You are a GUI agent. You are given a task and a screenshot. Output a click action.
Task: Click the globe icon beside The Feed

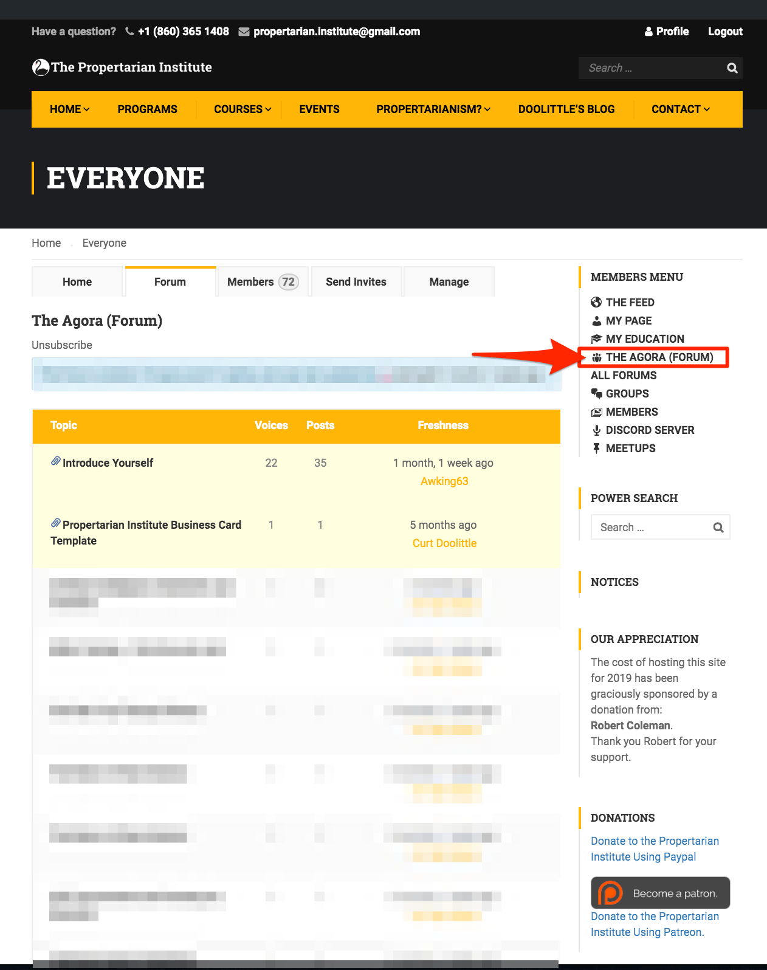pos(596,302)
